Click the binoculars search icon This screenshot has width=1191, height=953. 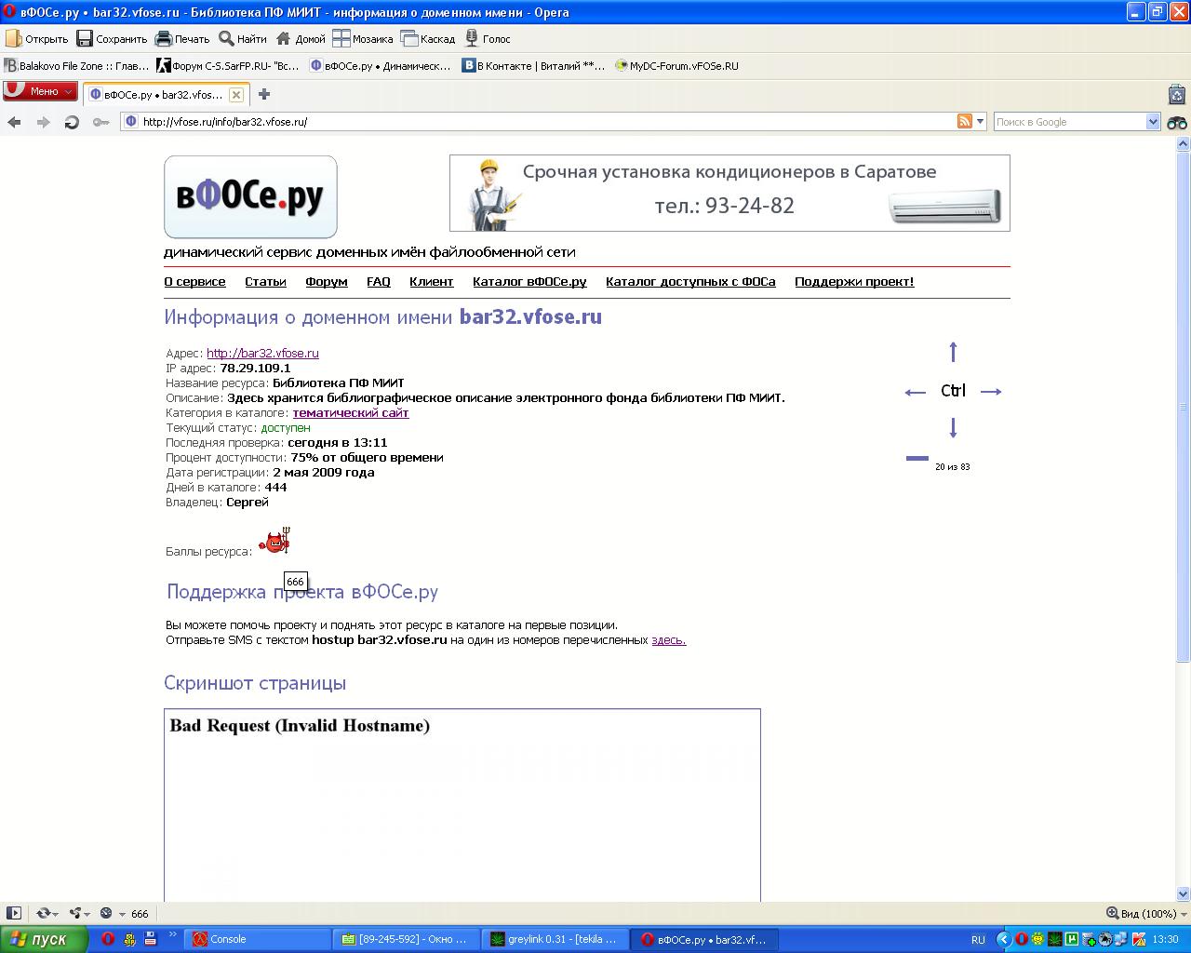pos(1177,122)
